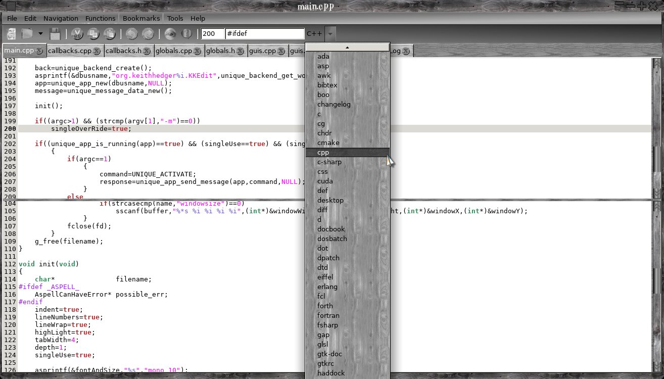The image size is (664, 379).
Task: Open the Edit menu
Action: [x=30, y=18]
